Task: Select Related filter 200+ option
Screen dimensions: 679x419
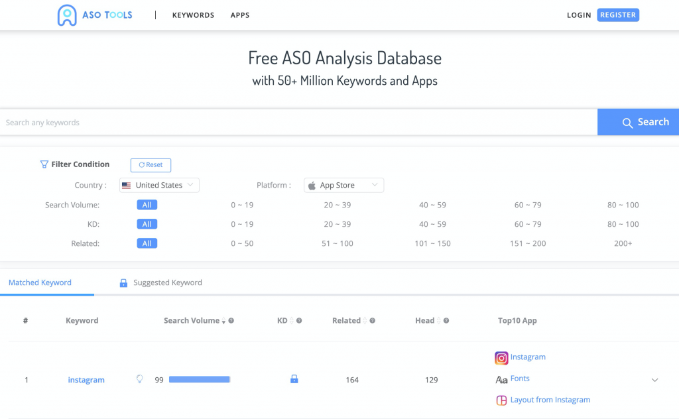Action: [623, 243]
